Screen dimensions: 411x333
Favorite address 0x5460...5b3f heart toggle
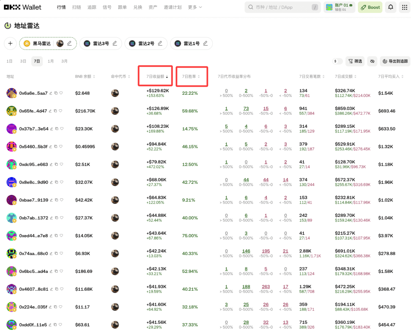coord(61,147)
